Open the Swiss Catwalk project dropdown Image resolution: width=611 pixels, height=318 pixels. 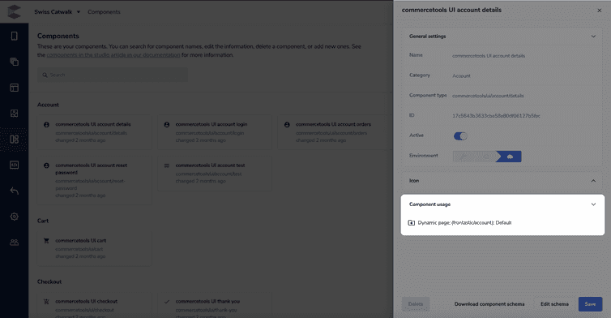pyautogui.click(x=57, y=11)
